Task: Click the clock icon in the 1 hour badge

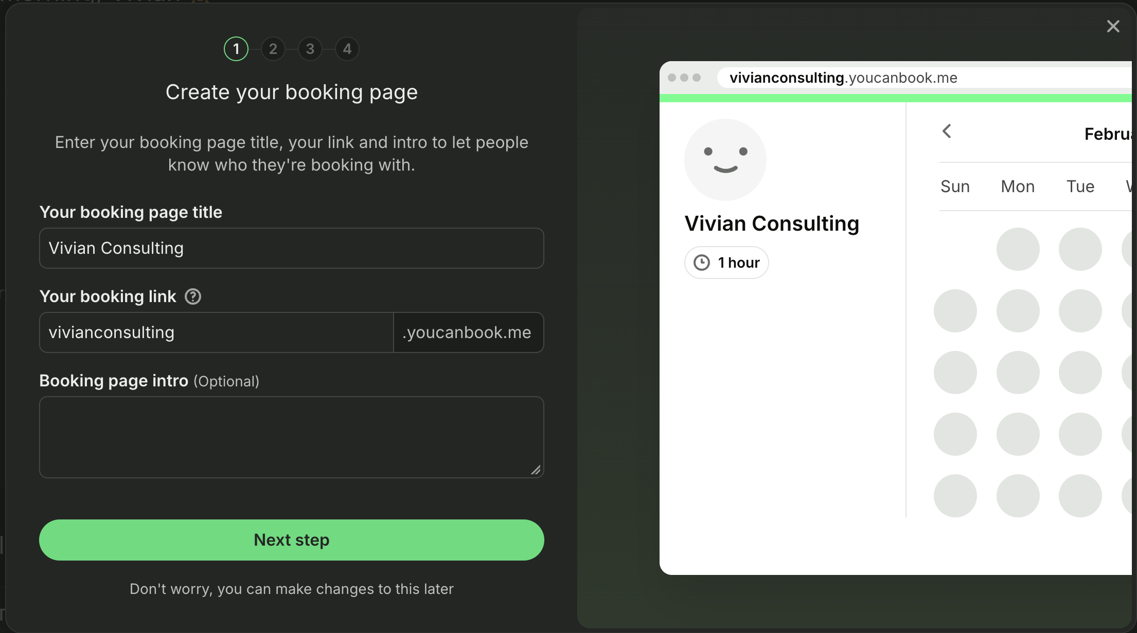Action: pos(702,262)
